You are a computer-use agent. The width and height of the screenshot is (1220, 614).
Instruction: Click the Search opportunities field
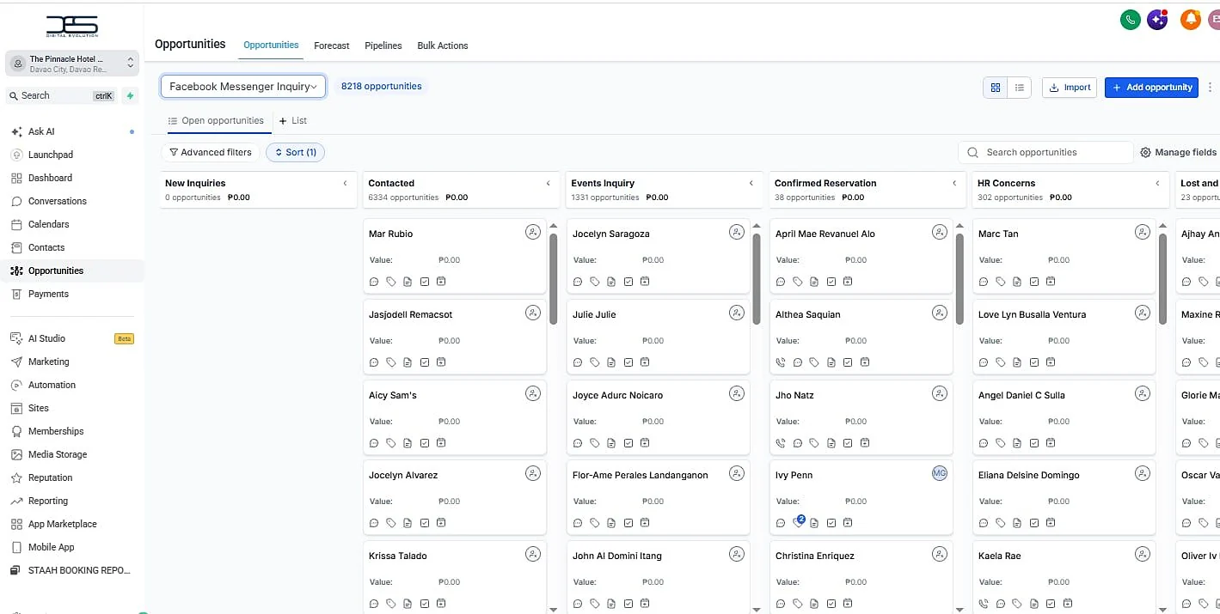tap(1045, 152)
